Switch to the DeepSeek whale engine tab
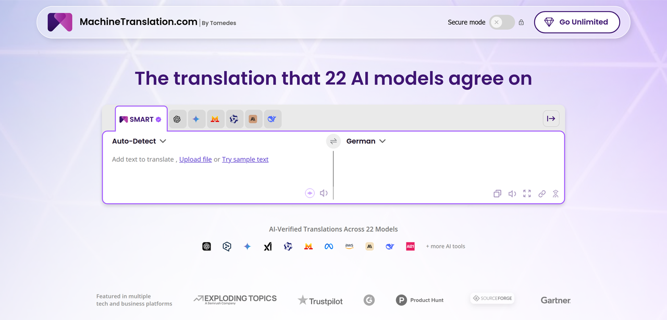The height and width of the screenshot is (320, 667). tap(272, 119)
